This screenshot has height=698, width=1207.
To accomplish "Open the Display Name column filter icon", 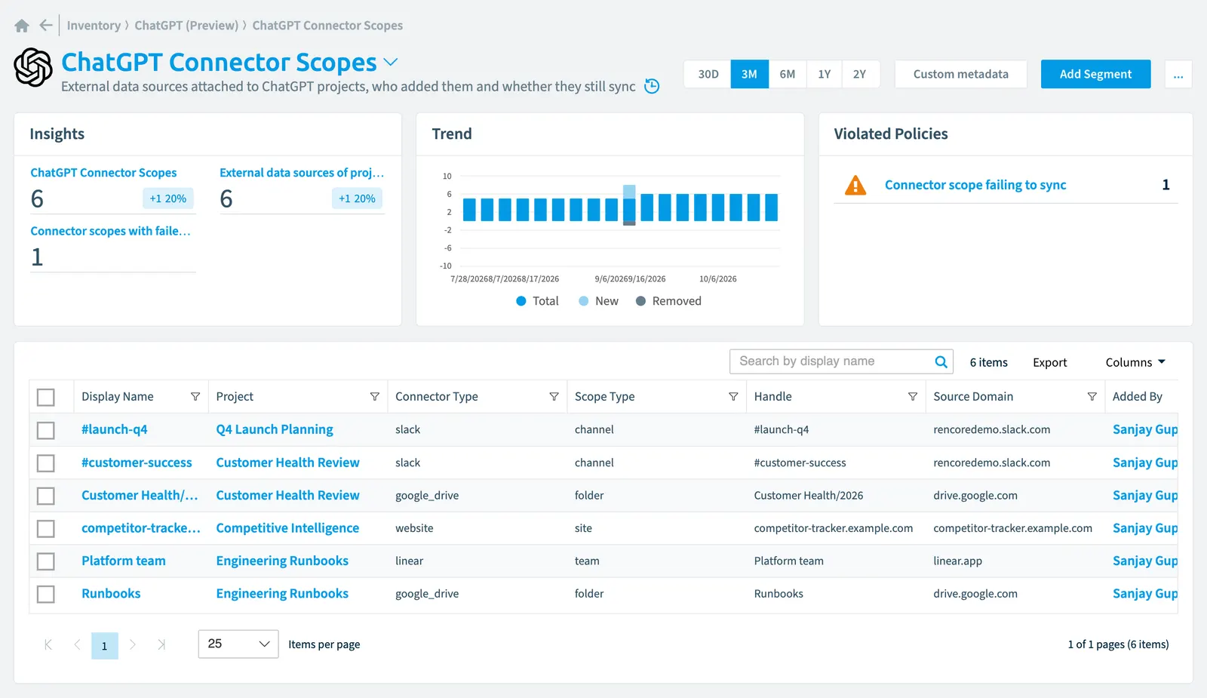I will click(195, 397).
